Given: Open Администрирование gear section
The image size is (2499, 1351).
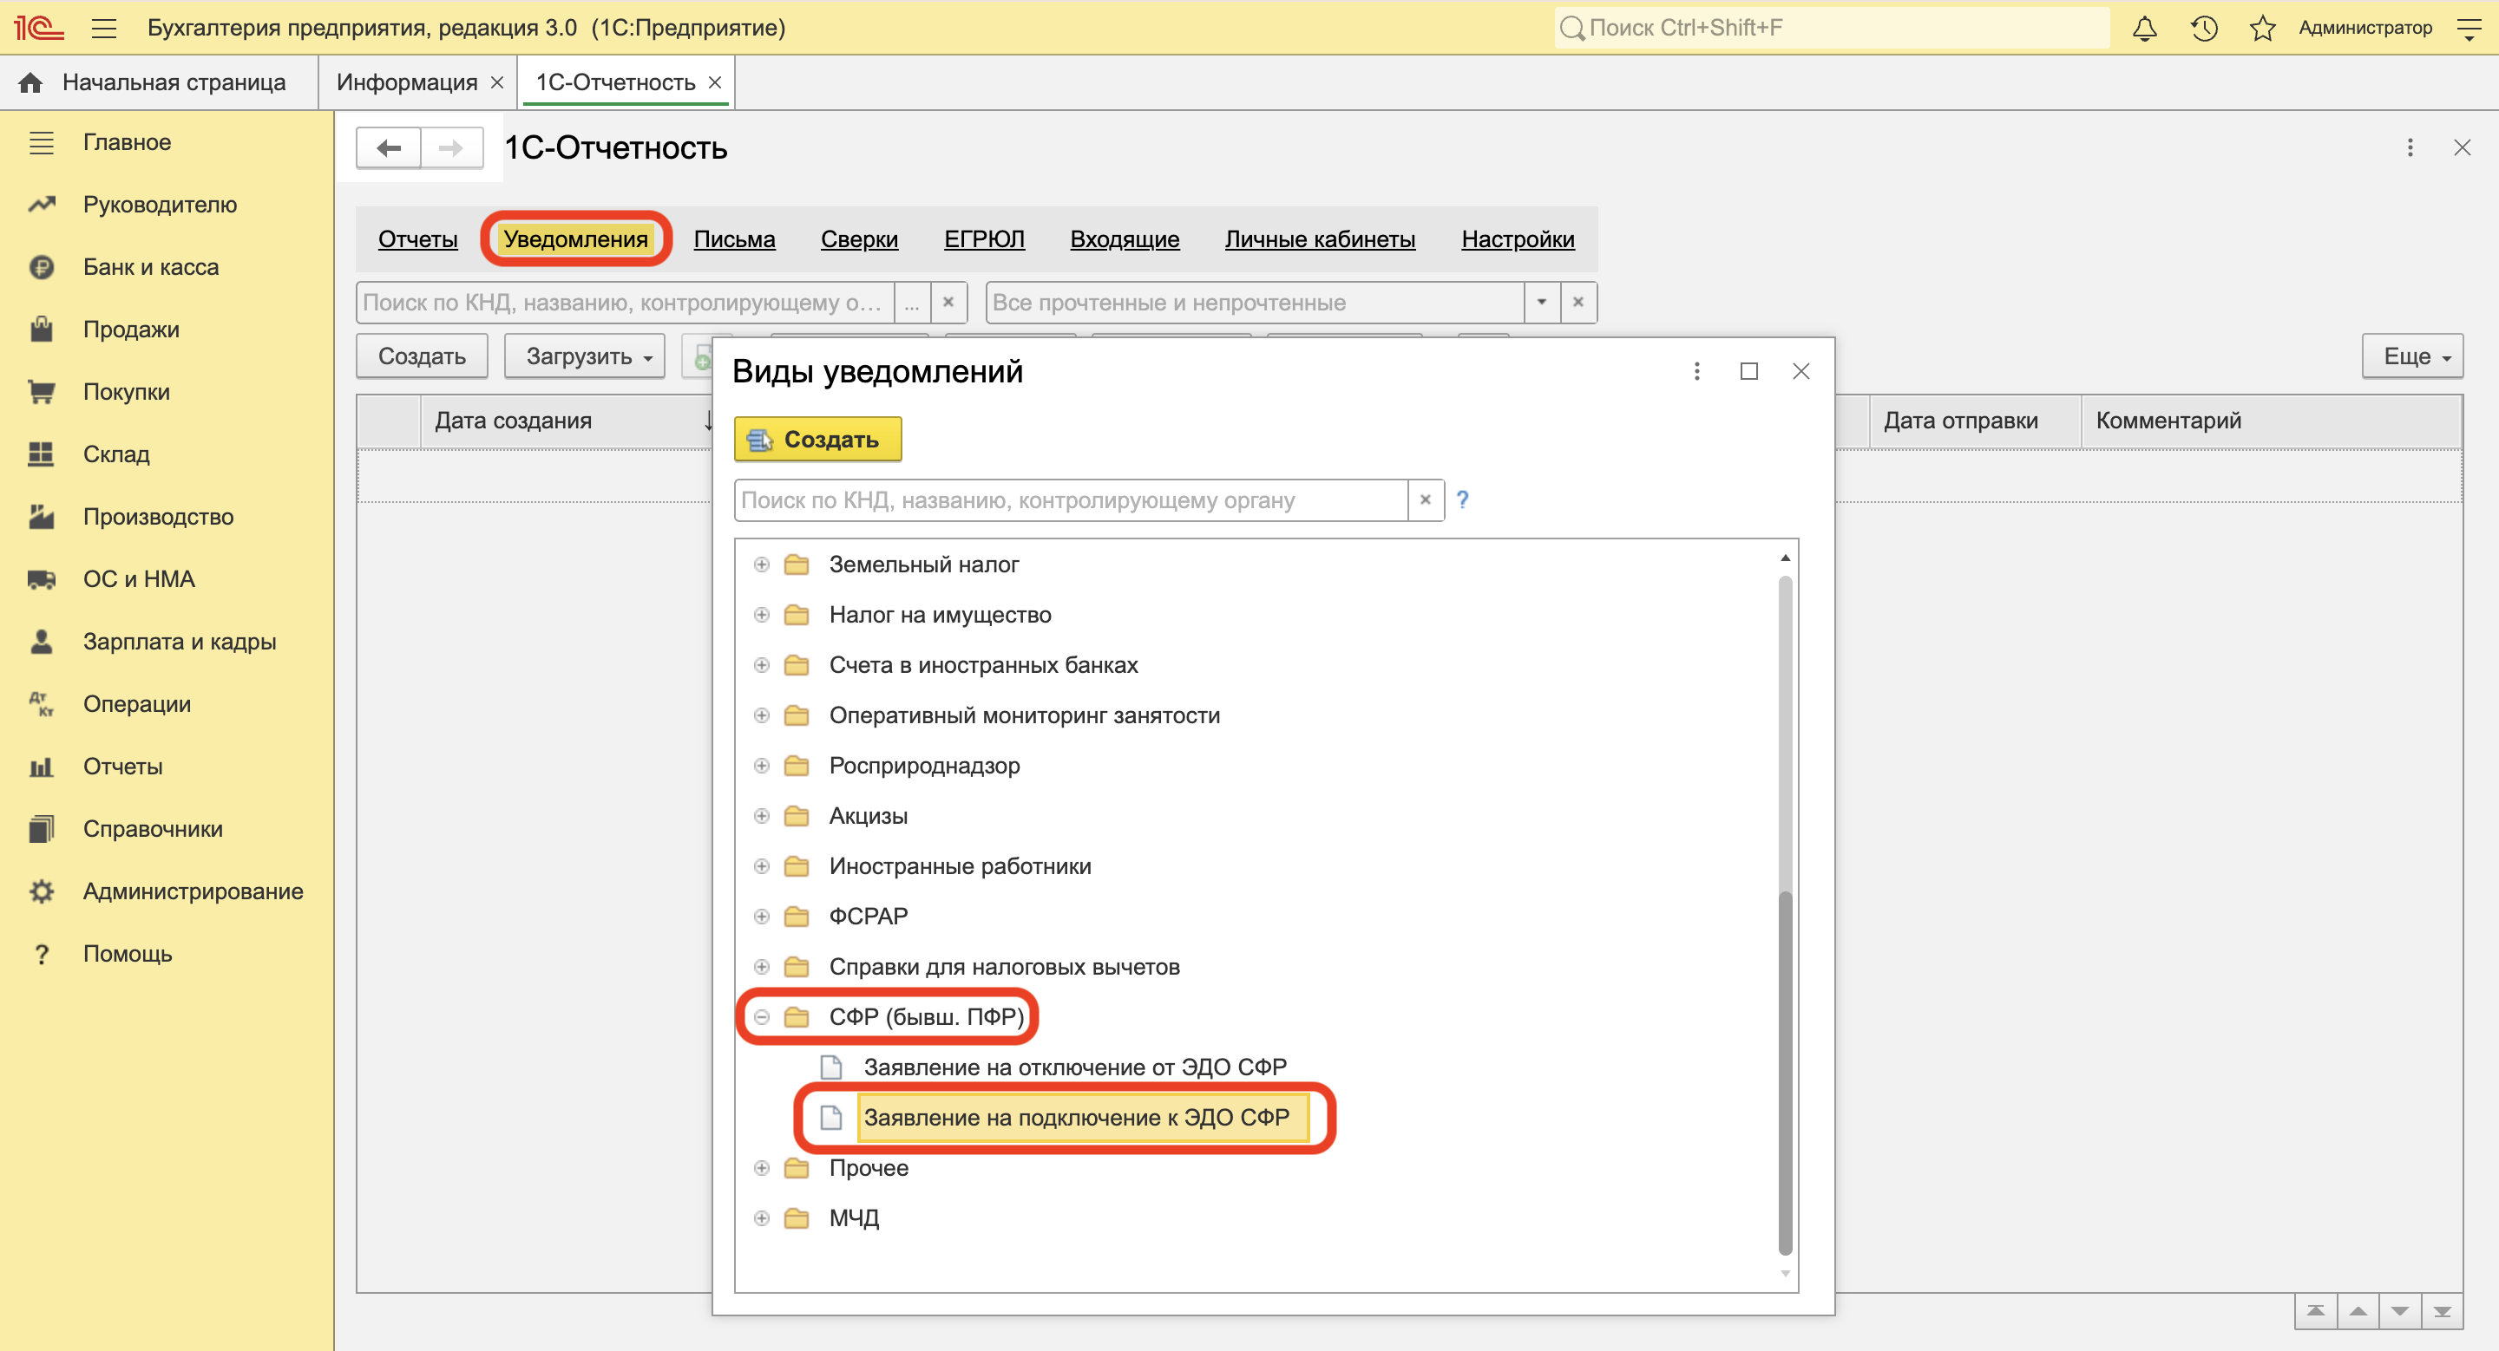Looking at the screenshot, I should pos(192,891).
